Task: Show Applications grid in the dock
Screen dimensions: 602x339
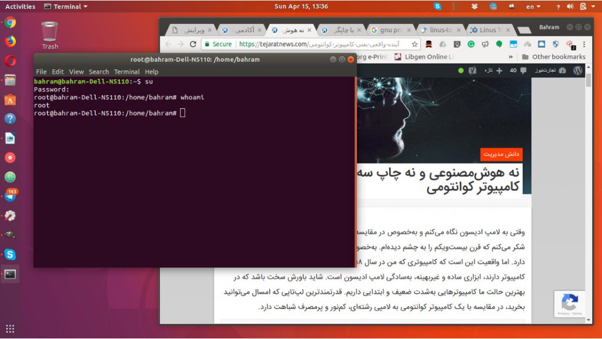Action: [10, 328]
